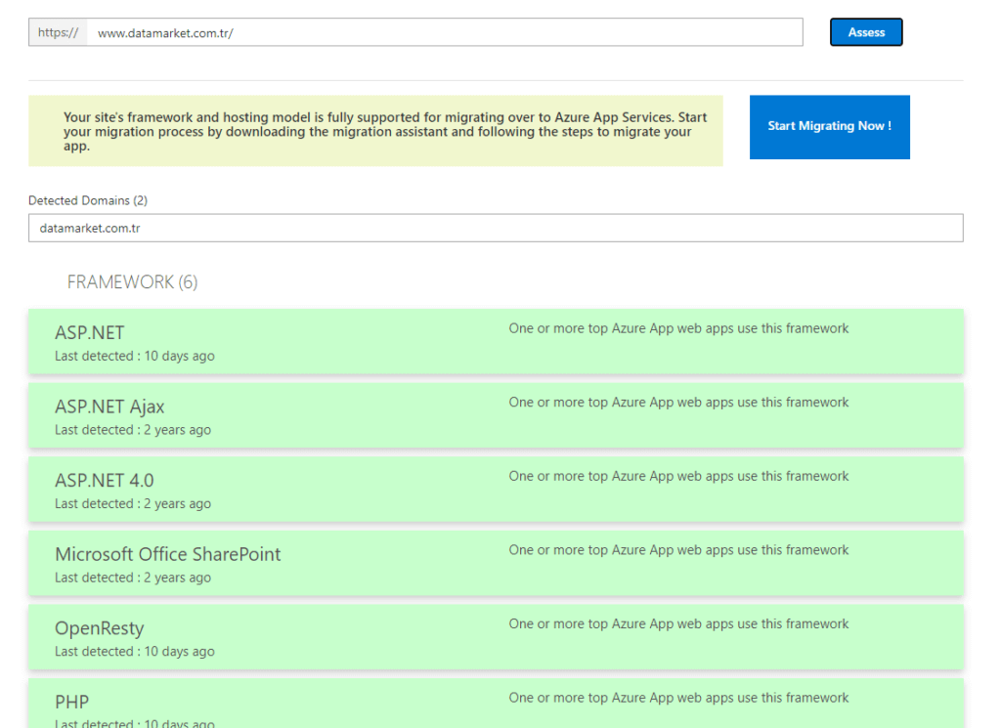Click the Assess button
This screenshot has width=1001, height=728.
[866, 32]
